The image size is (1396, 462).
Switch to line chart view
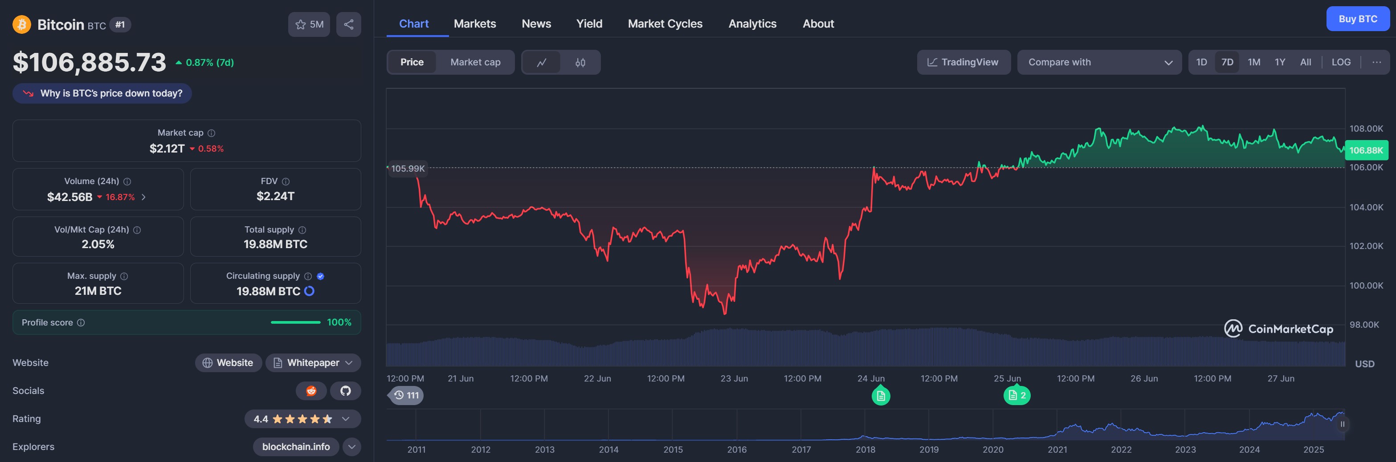click(x=541, y=62)
